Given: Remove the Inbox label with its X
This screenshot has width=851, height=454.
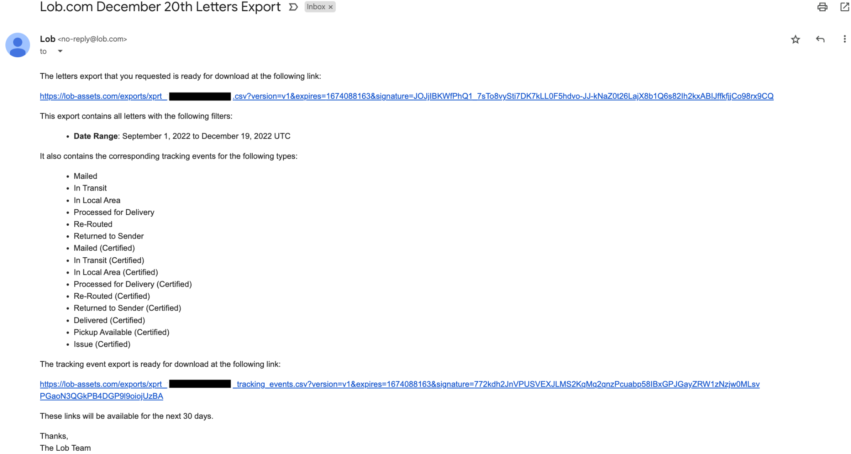Looking at the screenshot, I should pos(331,7).
